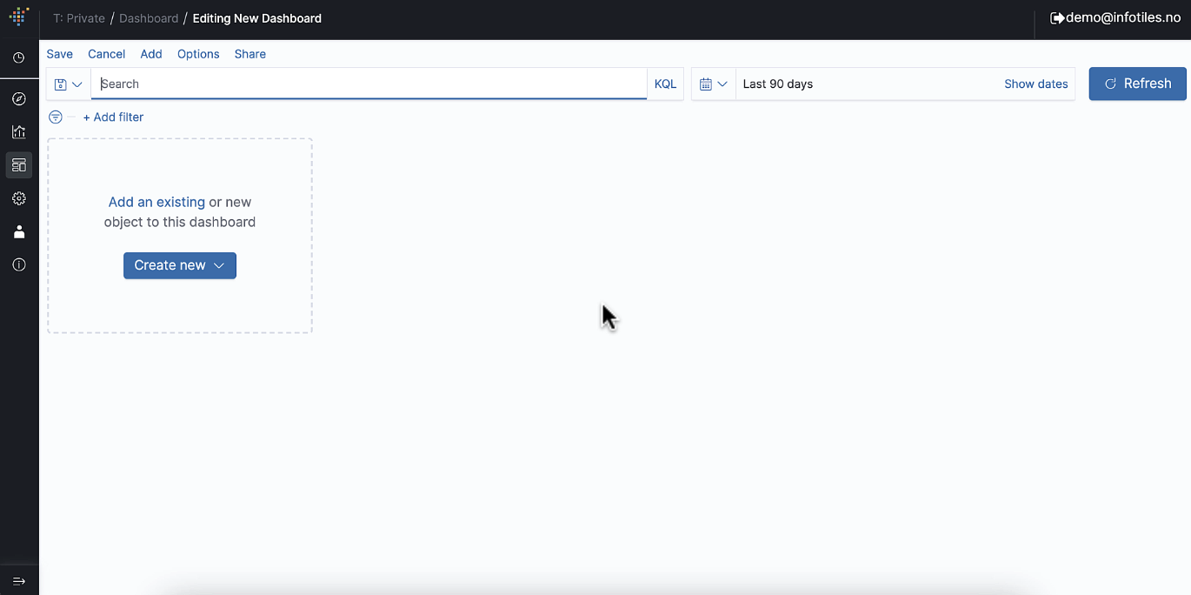Open Discover via the compass icon
The height and width of the screenshot is (595, 1191).
click(19, 99)
